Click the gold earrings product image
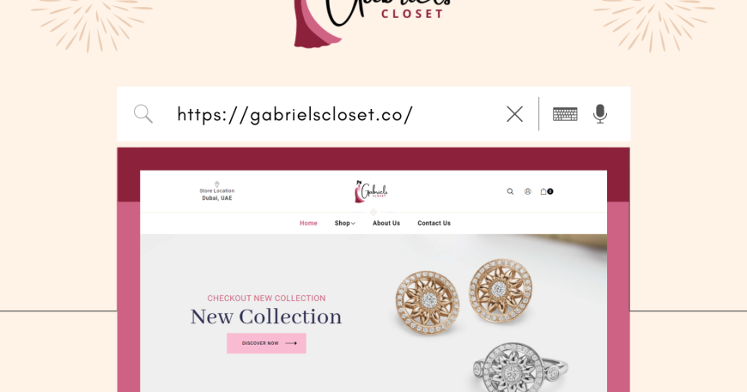 tap(464, 296)
